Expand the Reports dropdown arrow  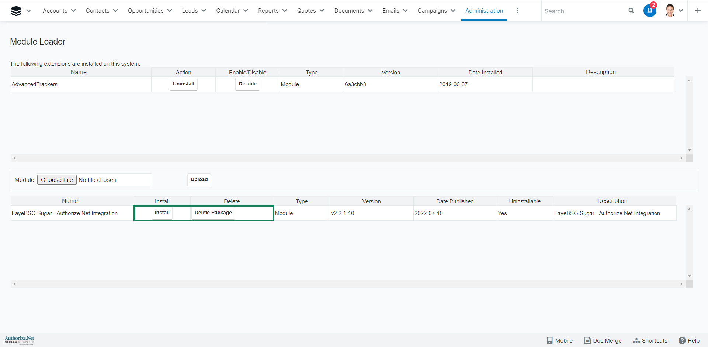click(285, 11)
